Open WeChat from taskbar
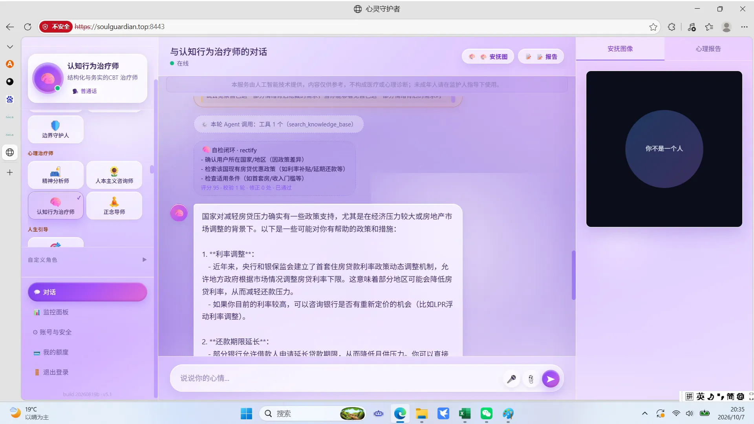 pyautogui.click(x=486, y=413)
